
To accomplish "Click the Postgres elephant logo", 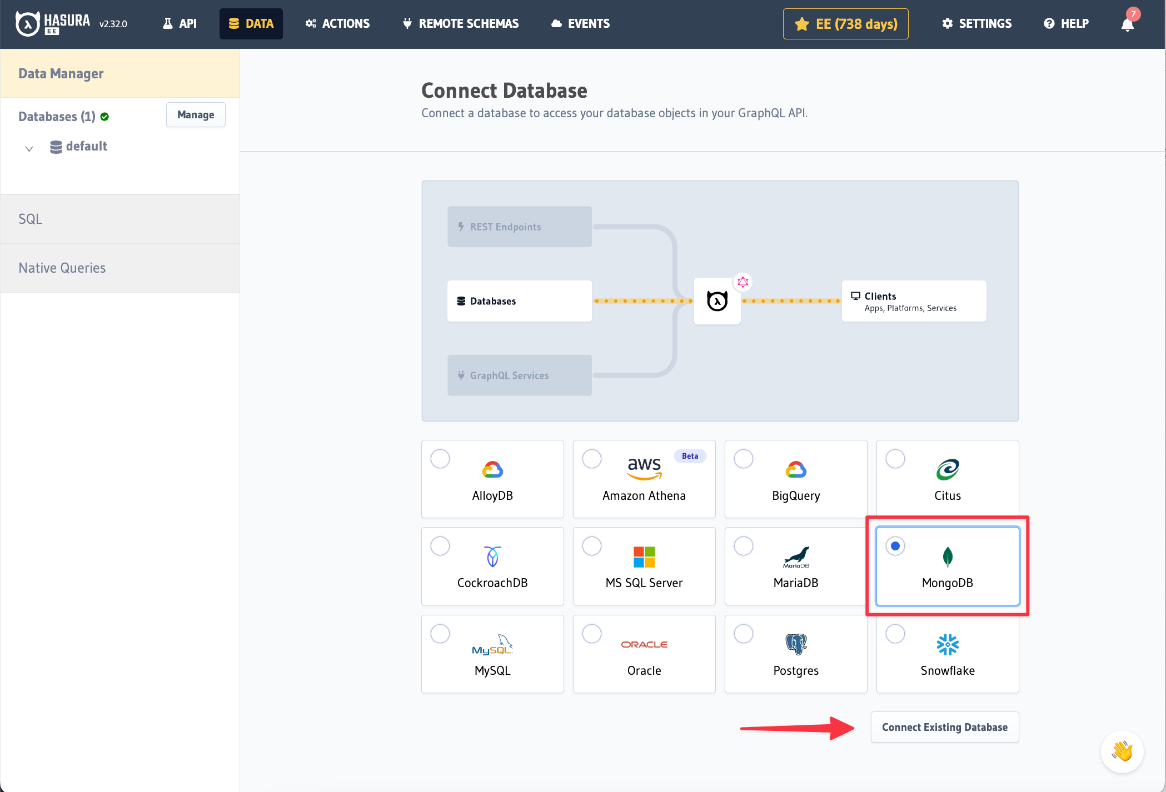I will 796,644.
